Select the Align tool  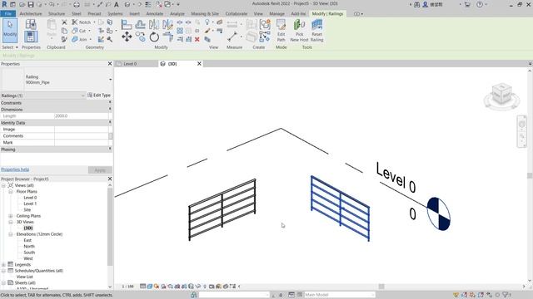(127, 24)
